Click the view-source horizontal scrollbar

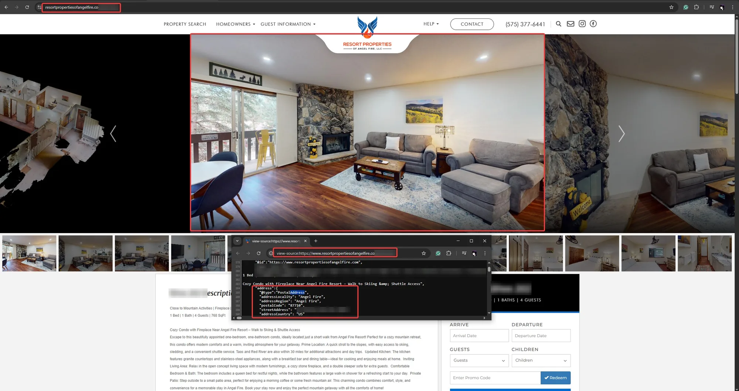point(239,318)
